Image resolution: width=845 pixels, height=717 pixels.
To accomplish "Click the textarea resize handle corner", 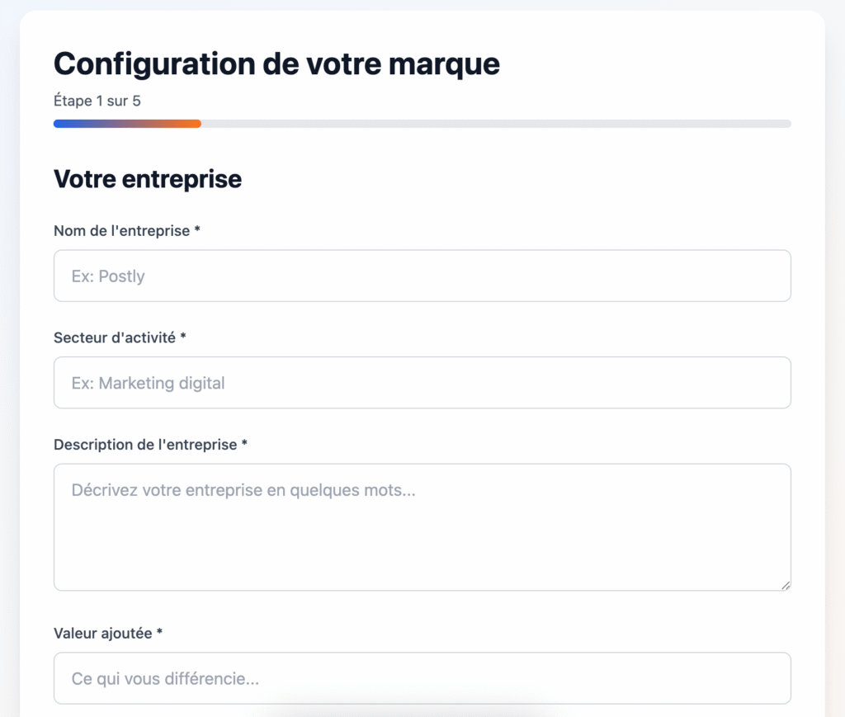I will pyautogui.click(x=785, y=585).
